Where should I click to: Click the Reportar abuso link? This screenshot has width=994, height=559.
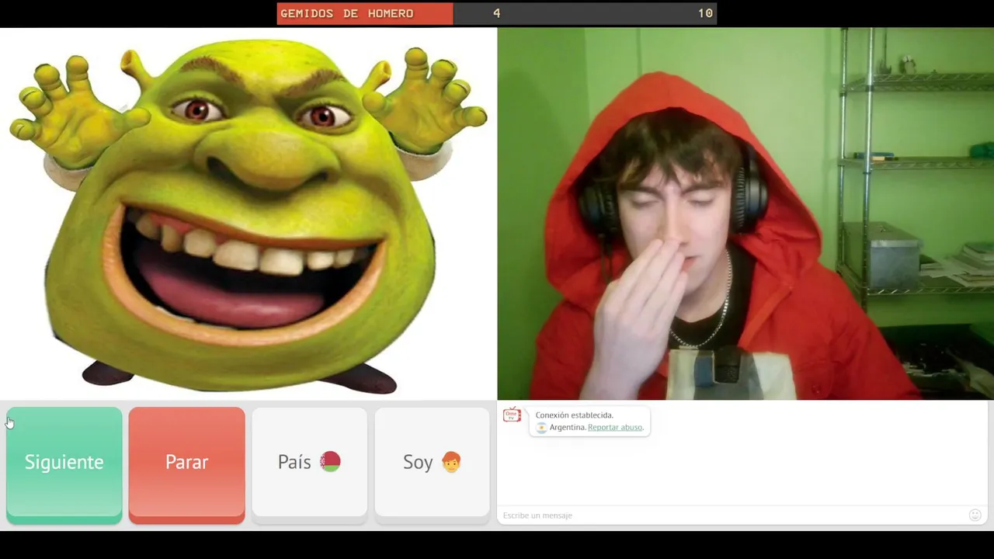coord(615,427)
